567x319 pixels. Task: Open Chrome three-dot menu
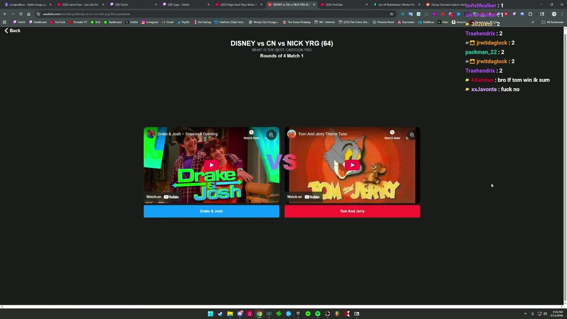pos(562,14)
